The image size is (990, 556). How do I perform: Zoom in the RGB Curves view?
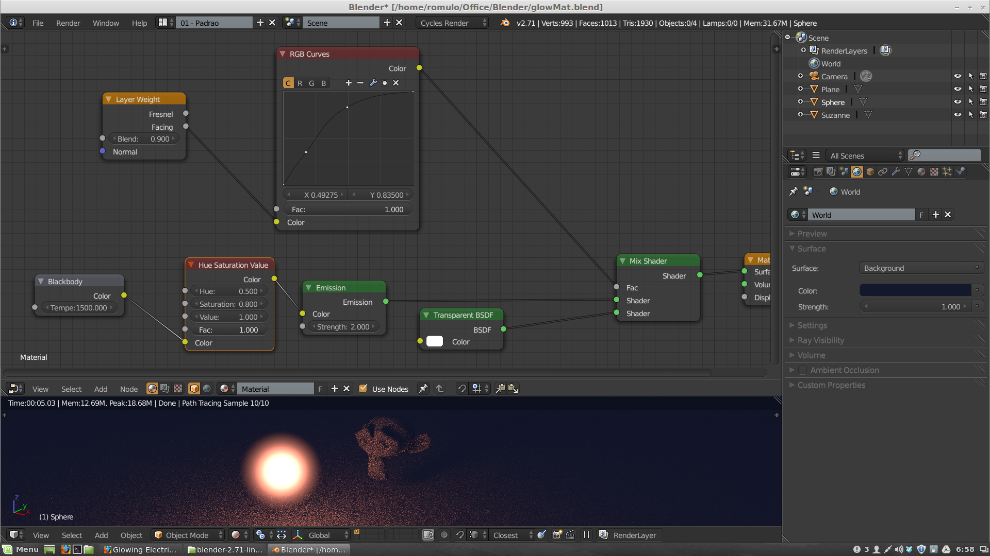click(x=349, y=83)
